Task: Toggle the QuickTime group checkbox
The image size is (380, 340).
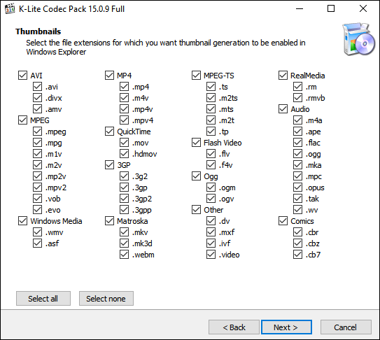Action: (110, 132)
